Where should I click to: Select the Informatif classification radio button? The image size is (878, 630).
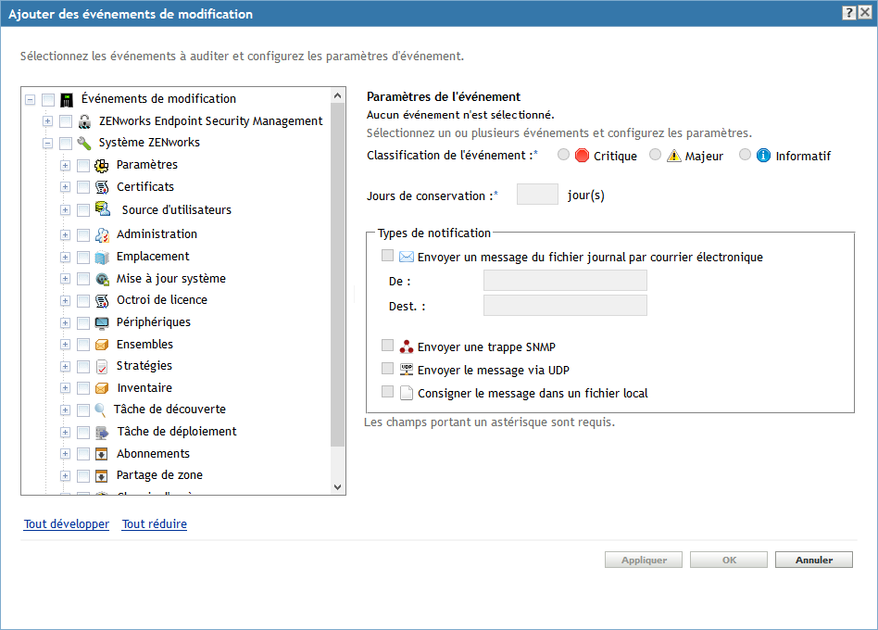click(x=745, y=155)
